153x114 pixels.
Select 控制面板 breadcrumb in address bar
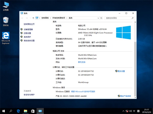tap(45, 18)
